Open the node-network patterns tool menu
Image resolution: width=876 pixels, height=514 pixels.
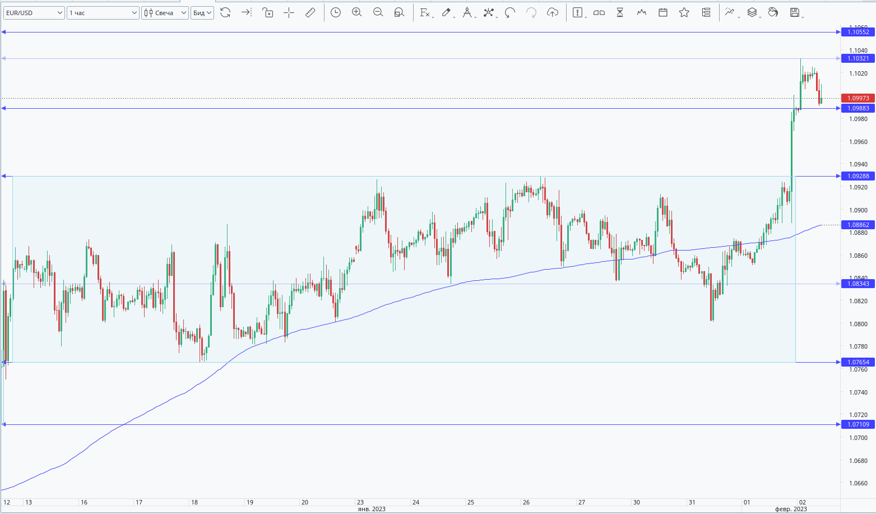point(489,12)
